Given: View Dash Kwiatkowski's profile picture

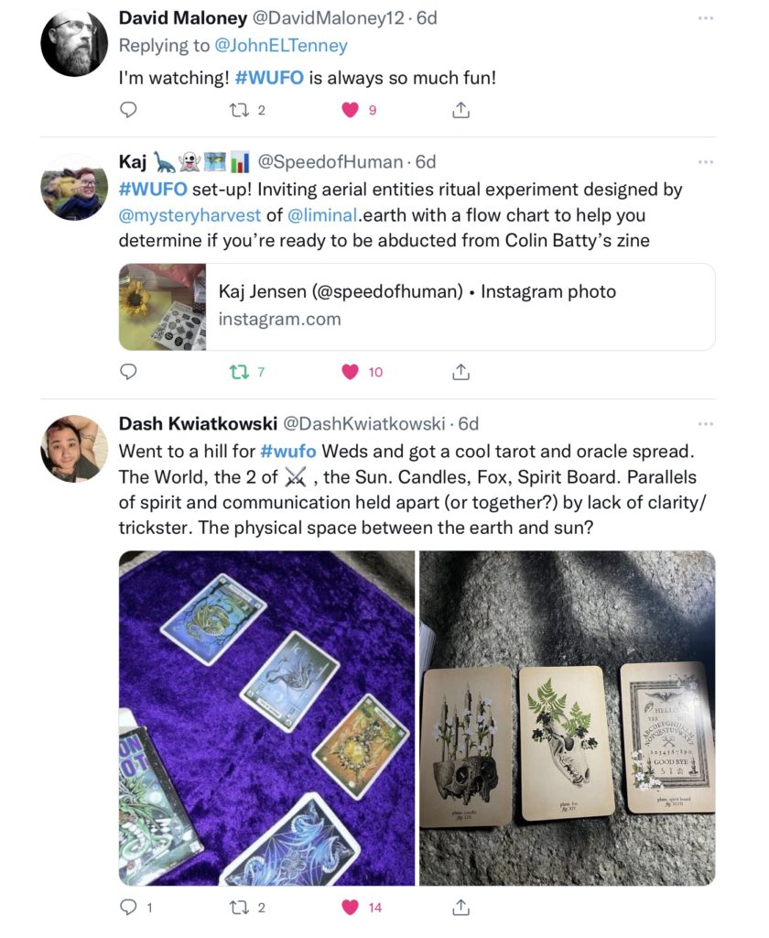Looking at the screenshot, I should click(x=74, y=449).
